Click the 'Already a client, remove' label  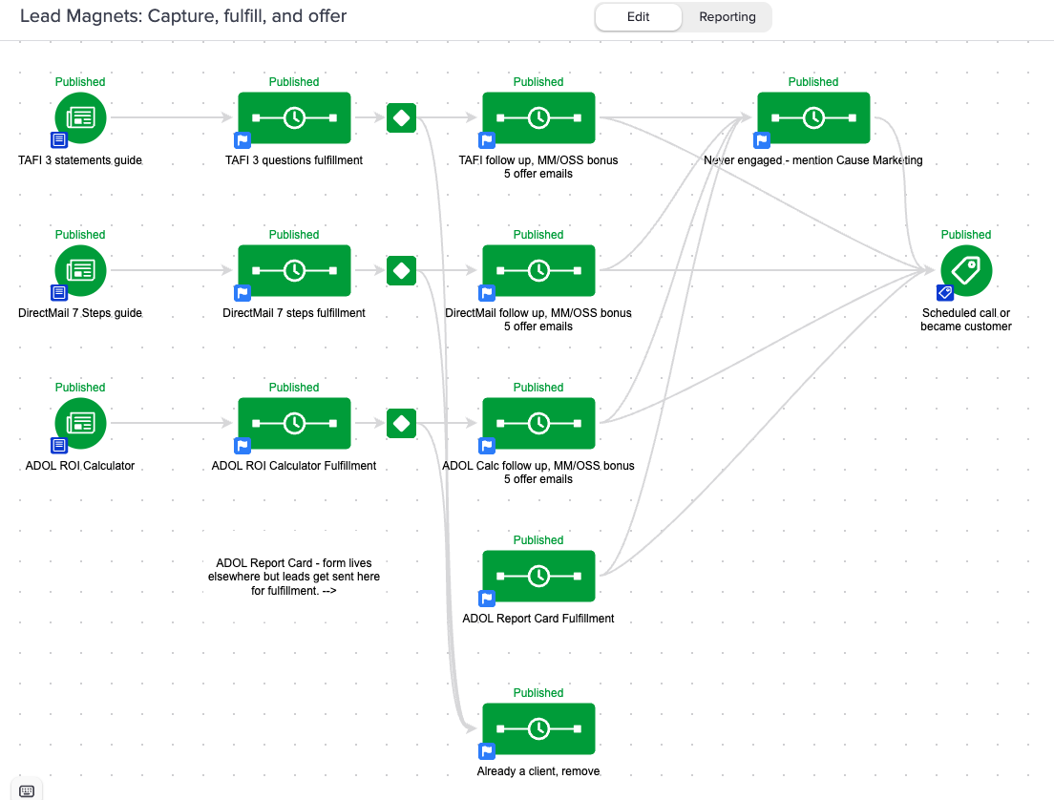pos(538,771)
